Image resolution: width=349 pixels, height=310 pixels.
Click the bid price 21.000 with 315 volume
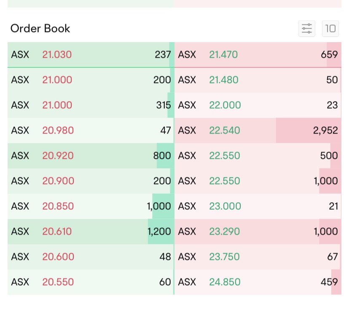pyautogui.click(x=57, y=105)
